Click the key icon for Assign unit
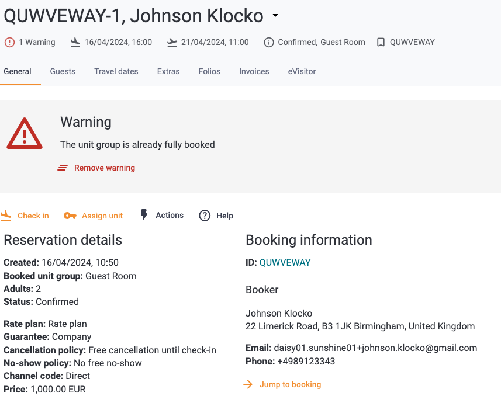501x410 pixels. tap(70, 216)
